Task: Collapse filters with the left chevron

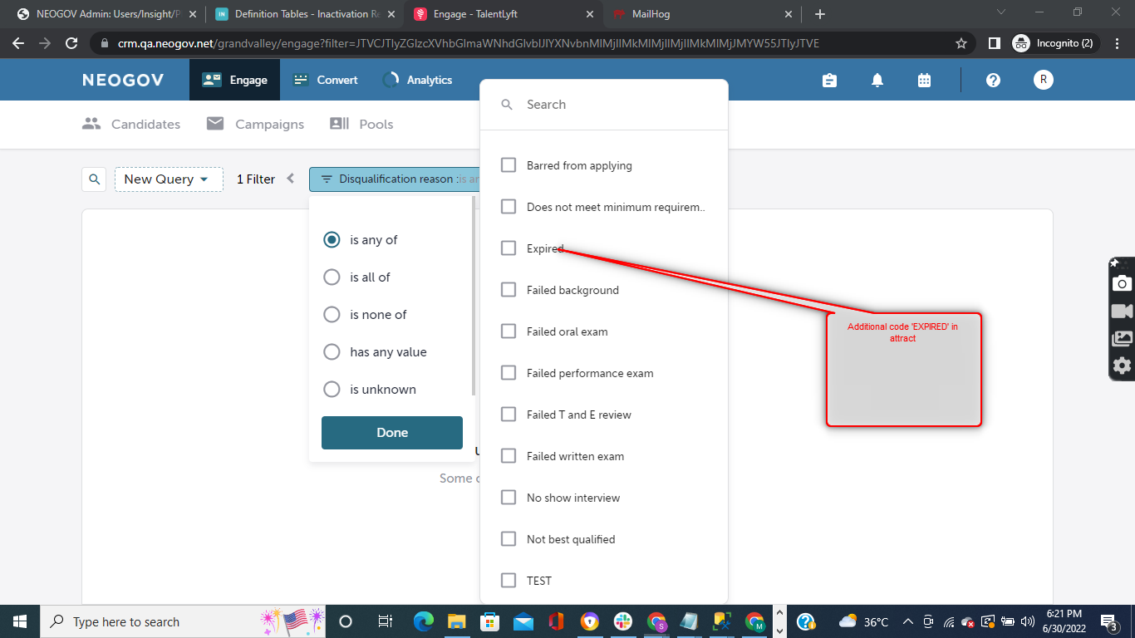Action: pyautogui.click(x=291, y=179)
